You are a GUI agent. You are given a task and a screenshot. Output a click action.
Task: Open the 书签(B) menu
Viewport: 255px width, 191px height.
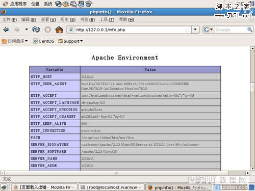click(88, 20)
